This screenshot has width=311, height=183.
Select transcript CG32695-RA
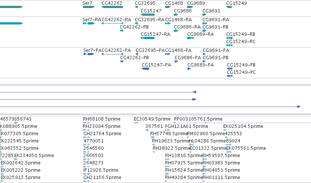[x=150, y=20]
